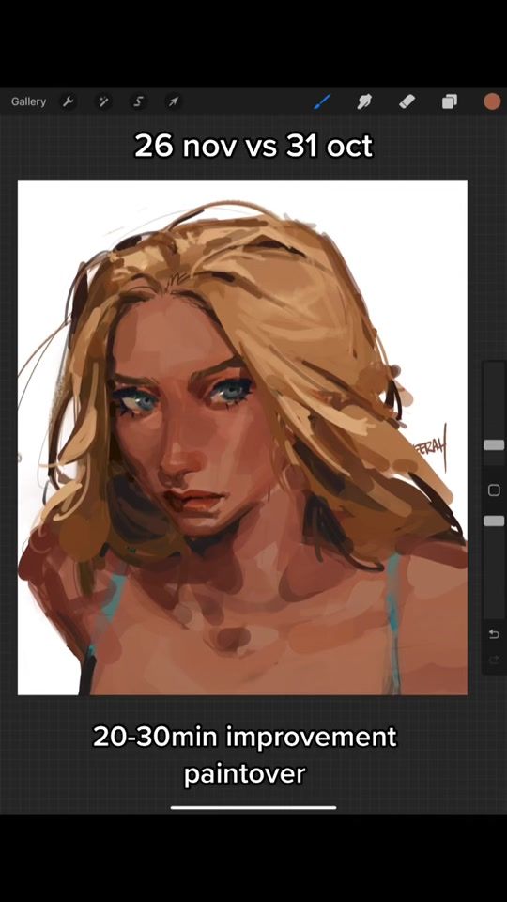Tap the "20-30min improvement paintover" caption
507x902 pixels.
245,754
